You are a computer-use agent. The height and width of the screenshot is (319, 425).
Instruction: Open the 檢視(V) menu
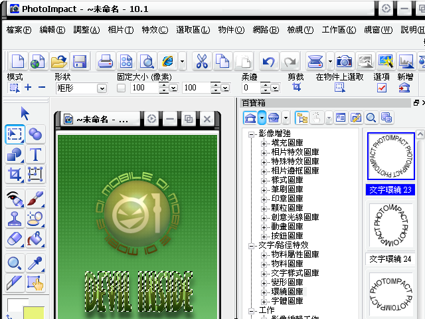pyautogui.click(x=300, y=29)
